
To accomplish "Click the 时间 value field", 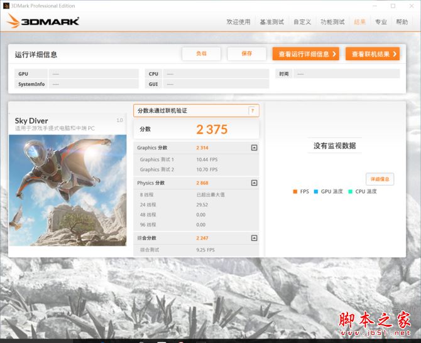I will click(x=347, y=74).
